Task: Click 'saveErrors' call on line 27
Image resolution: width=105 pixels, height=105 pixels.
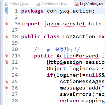Action: (x=76, y=94)
